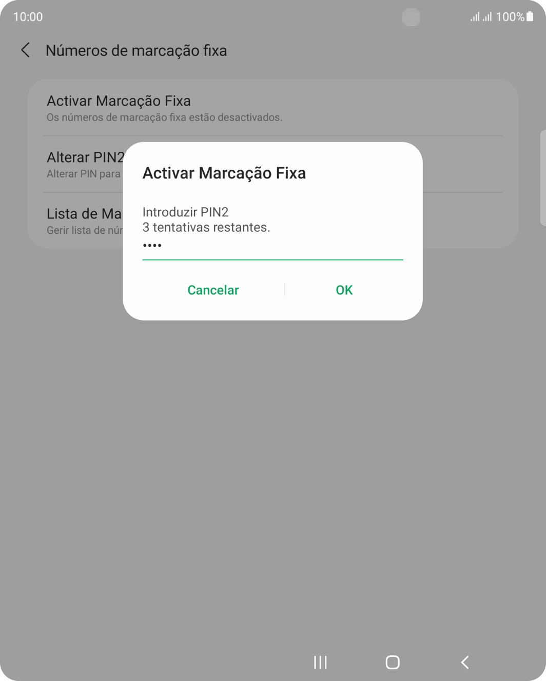Screen dimensions: 546x681
Task: Tap the battery status icon
Action: tap(531, 16)
